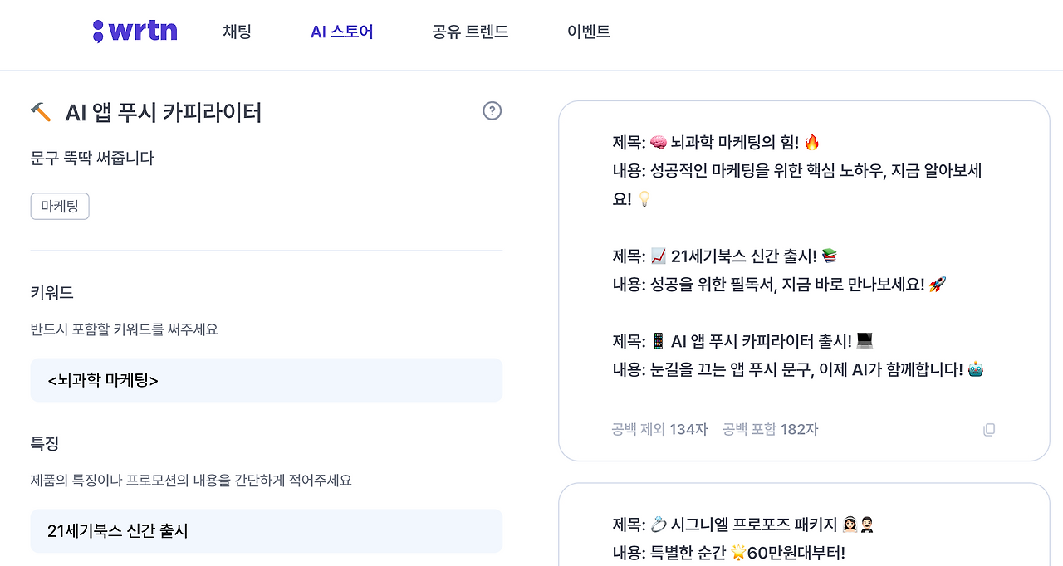
Task: Click the 특징 field with 21세기북스 신간 출시
Action: [x=266, y=530]
